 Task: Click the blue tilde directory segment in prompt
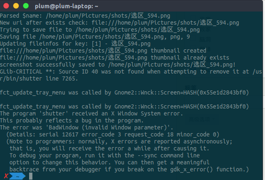18,176
